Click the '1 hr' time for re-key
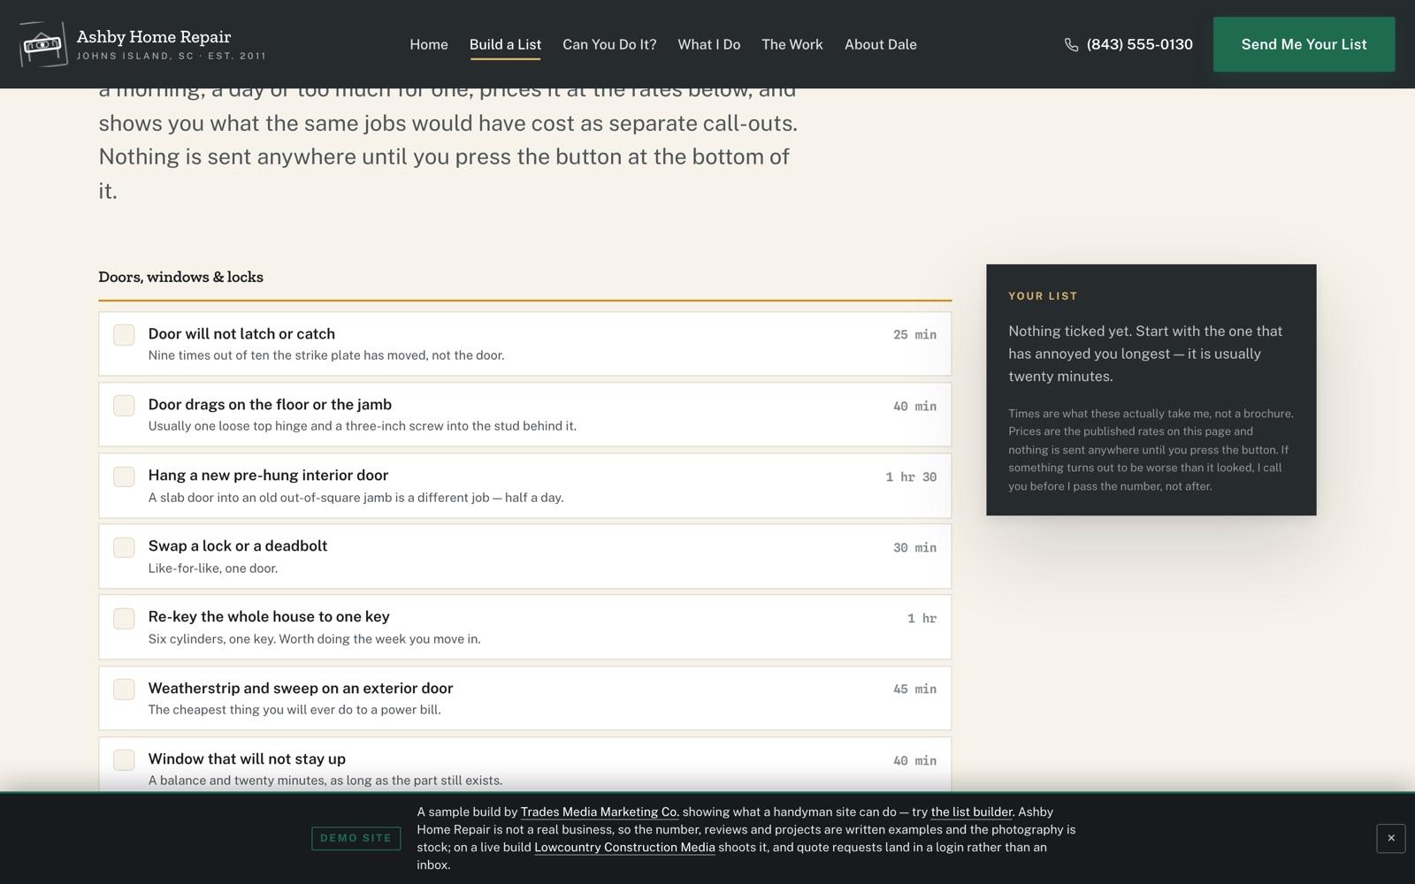Viewport: 1415px width, 884px height. 922,619
